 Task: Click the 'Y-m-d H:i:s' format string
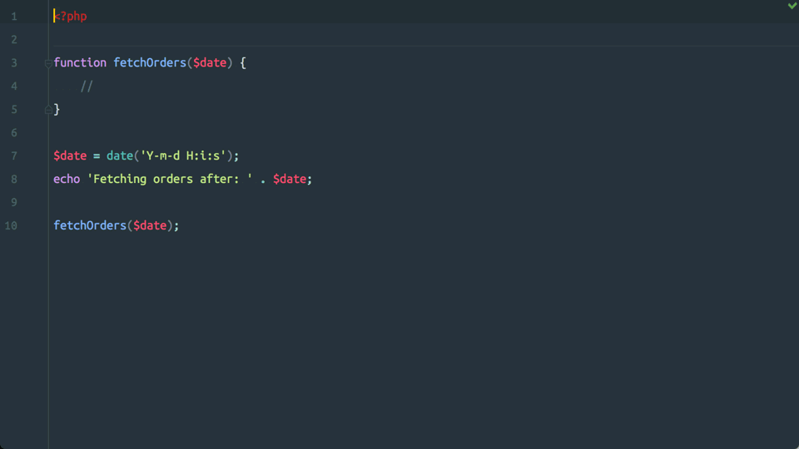pyautogui.click(x=183, y=155)
